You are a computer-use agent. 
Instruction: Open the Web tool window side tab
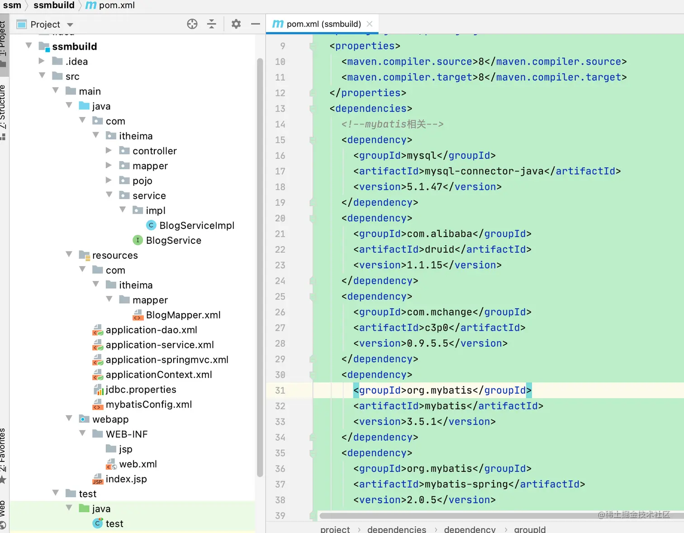coord(4,514)
